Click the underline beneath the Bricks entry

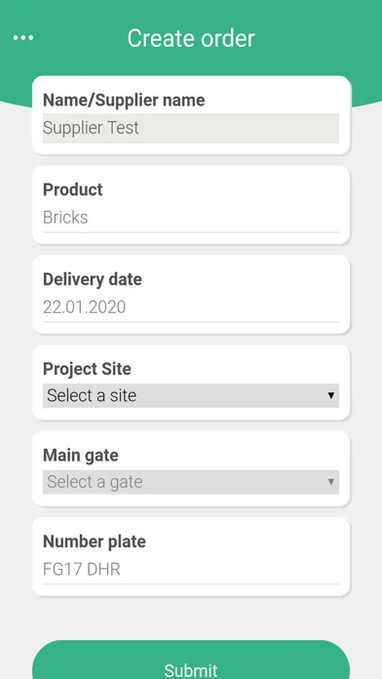(x=191, y=232)
